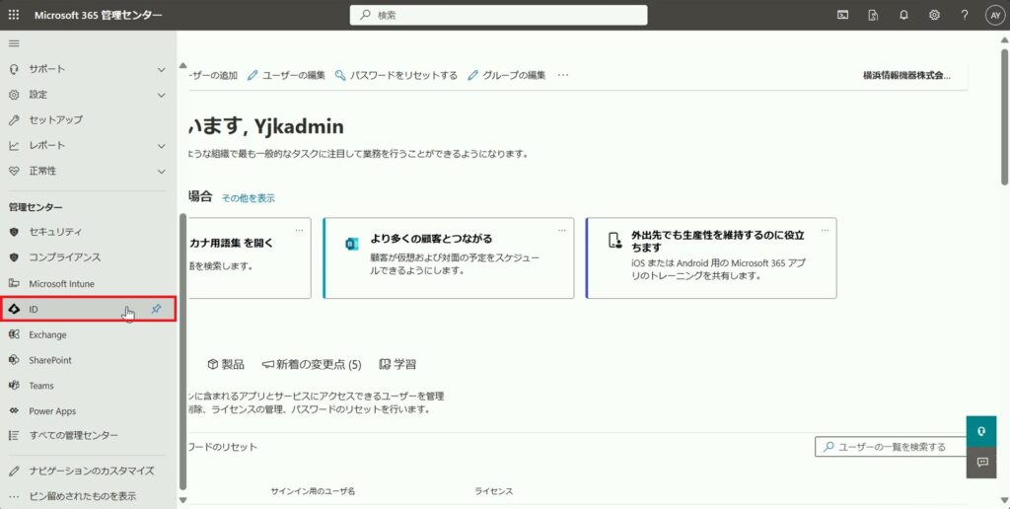Screen dimensions: 1010x509
Task: Open the 外出先でも生産性を維持する card
Action: click(x=711, y=257)
